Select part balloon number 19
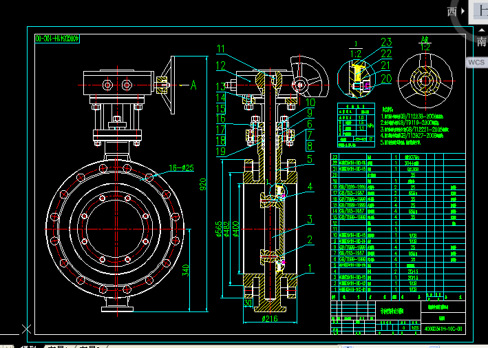Viewport: 488px width, 348px height. 221,152
